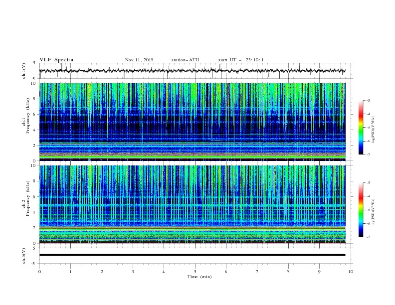Select the date text "Nov.11, 2018"
This screenshot has height=305, width=395.
(x=139, y=60)
